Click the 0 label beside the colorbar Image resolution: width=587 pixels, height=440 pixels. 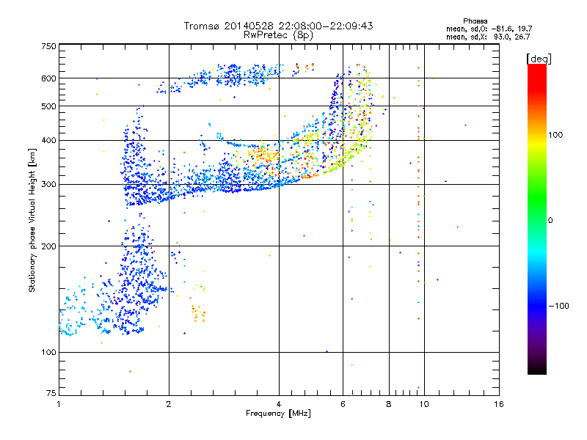tap(550, 221)
